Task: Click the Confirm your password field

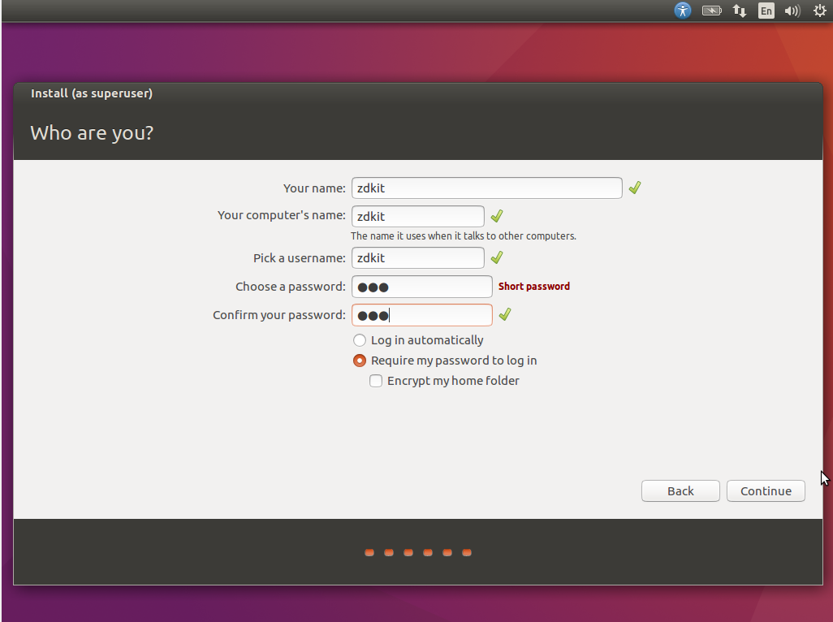Action: click(x=421, y=315)
